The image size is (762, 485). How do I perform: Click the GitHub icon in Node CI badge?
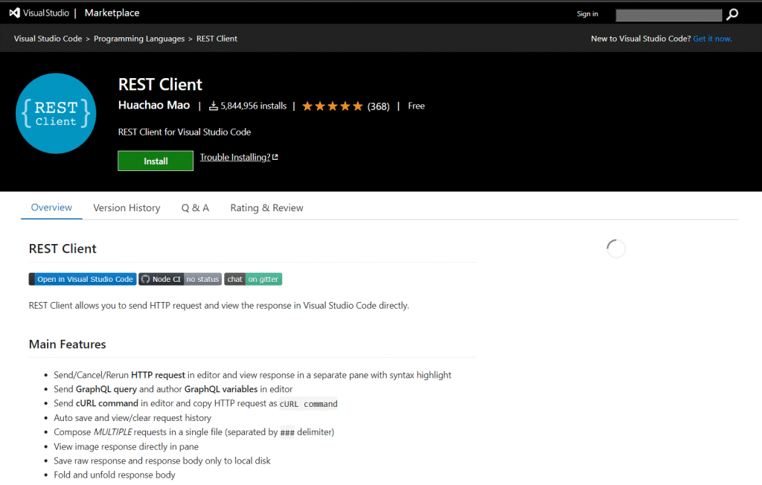pyautogui.click(x=145, y=279)
